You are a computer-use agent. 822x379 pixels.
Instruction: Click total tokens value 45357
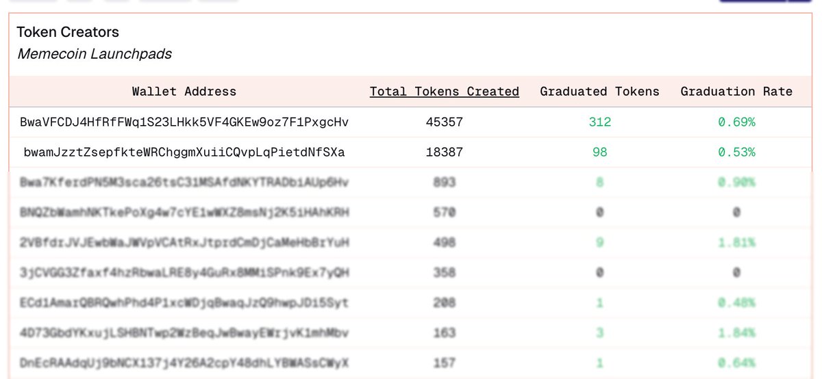[x=445, y=122]
